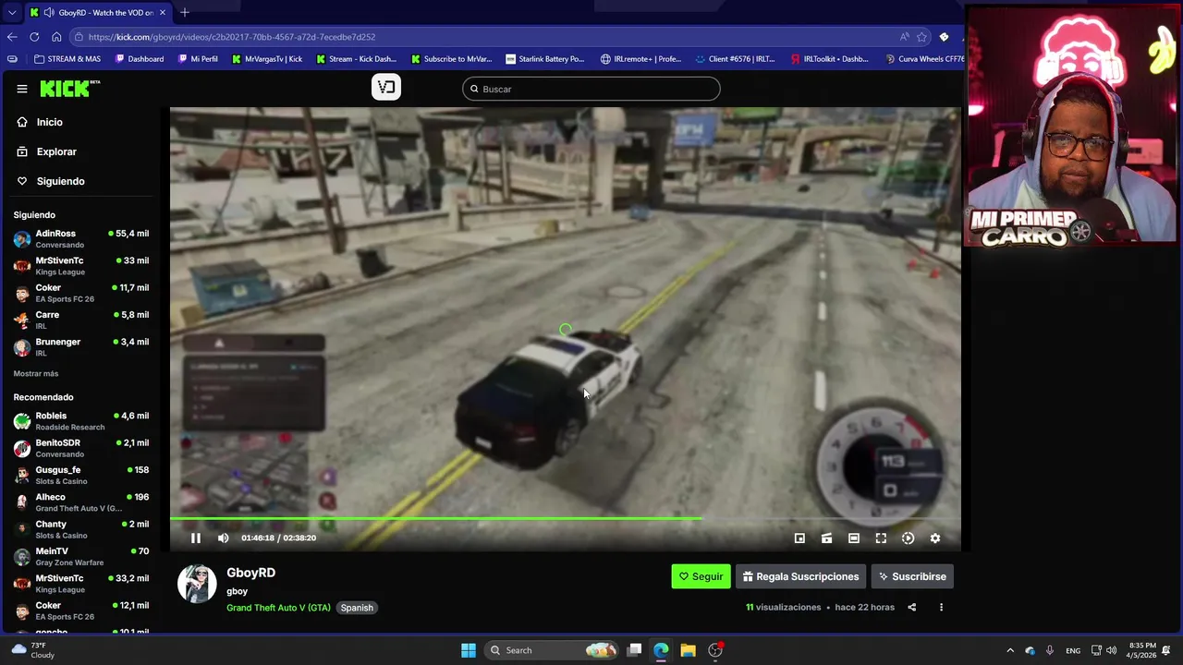
Task: Open STREAM & MAS bookmark folder
Action: tap(67, 59)
